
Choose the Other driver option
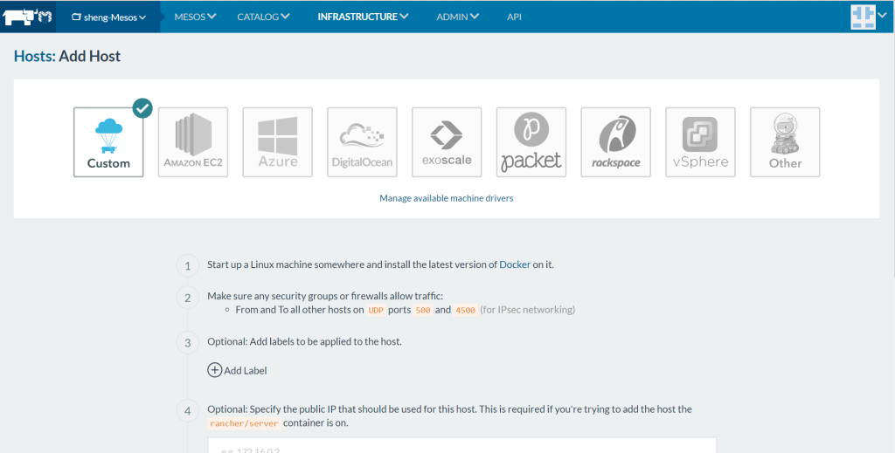[785, 142]
